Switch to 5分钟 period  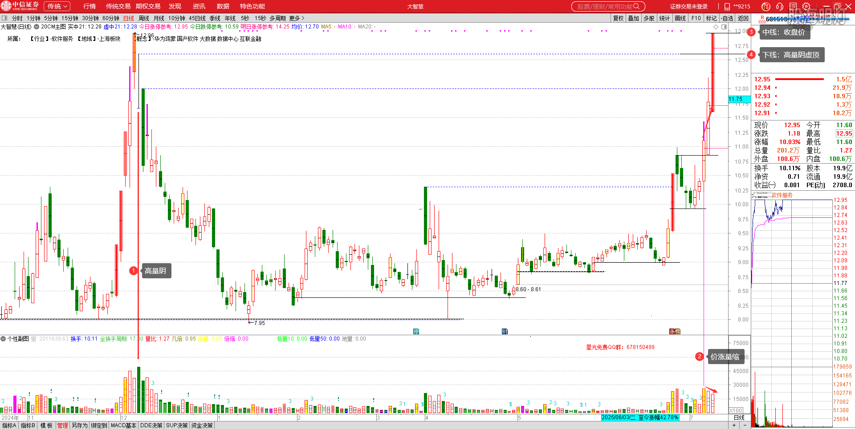click(x=51, y=18)
